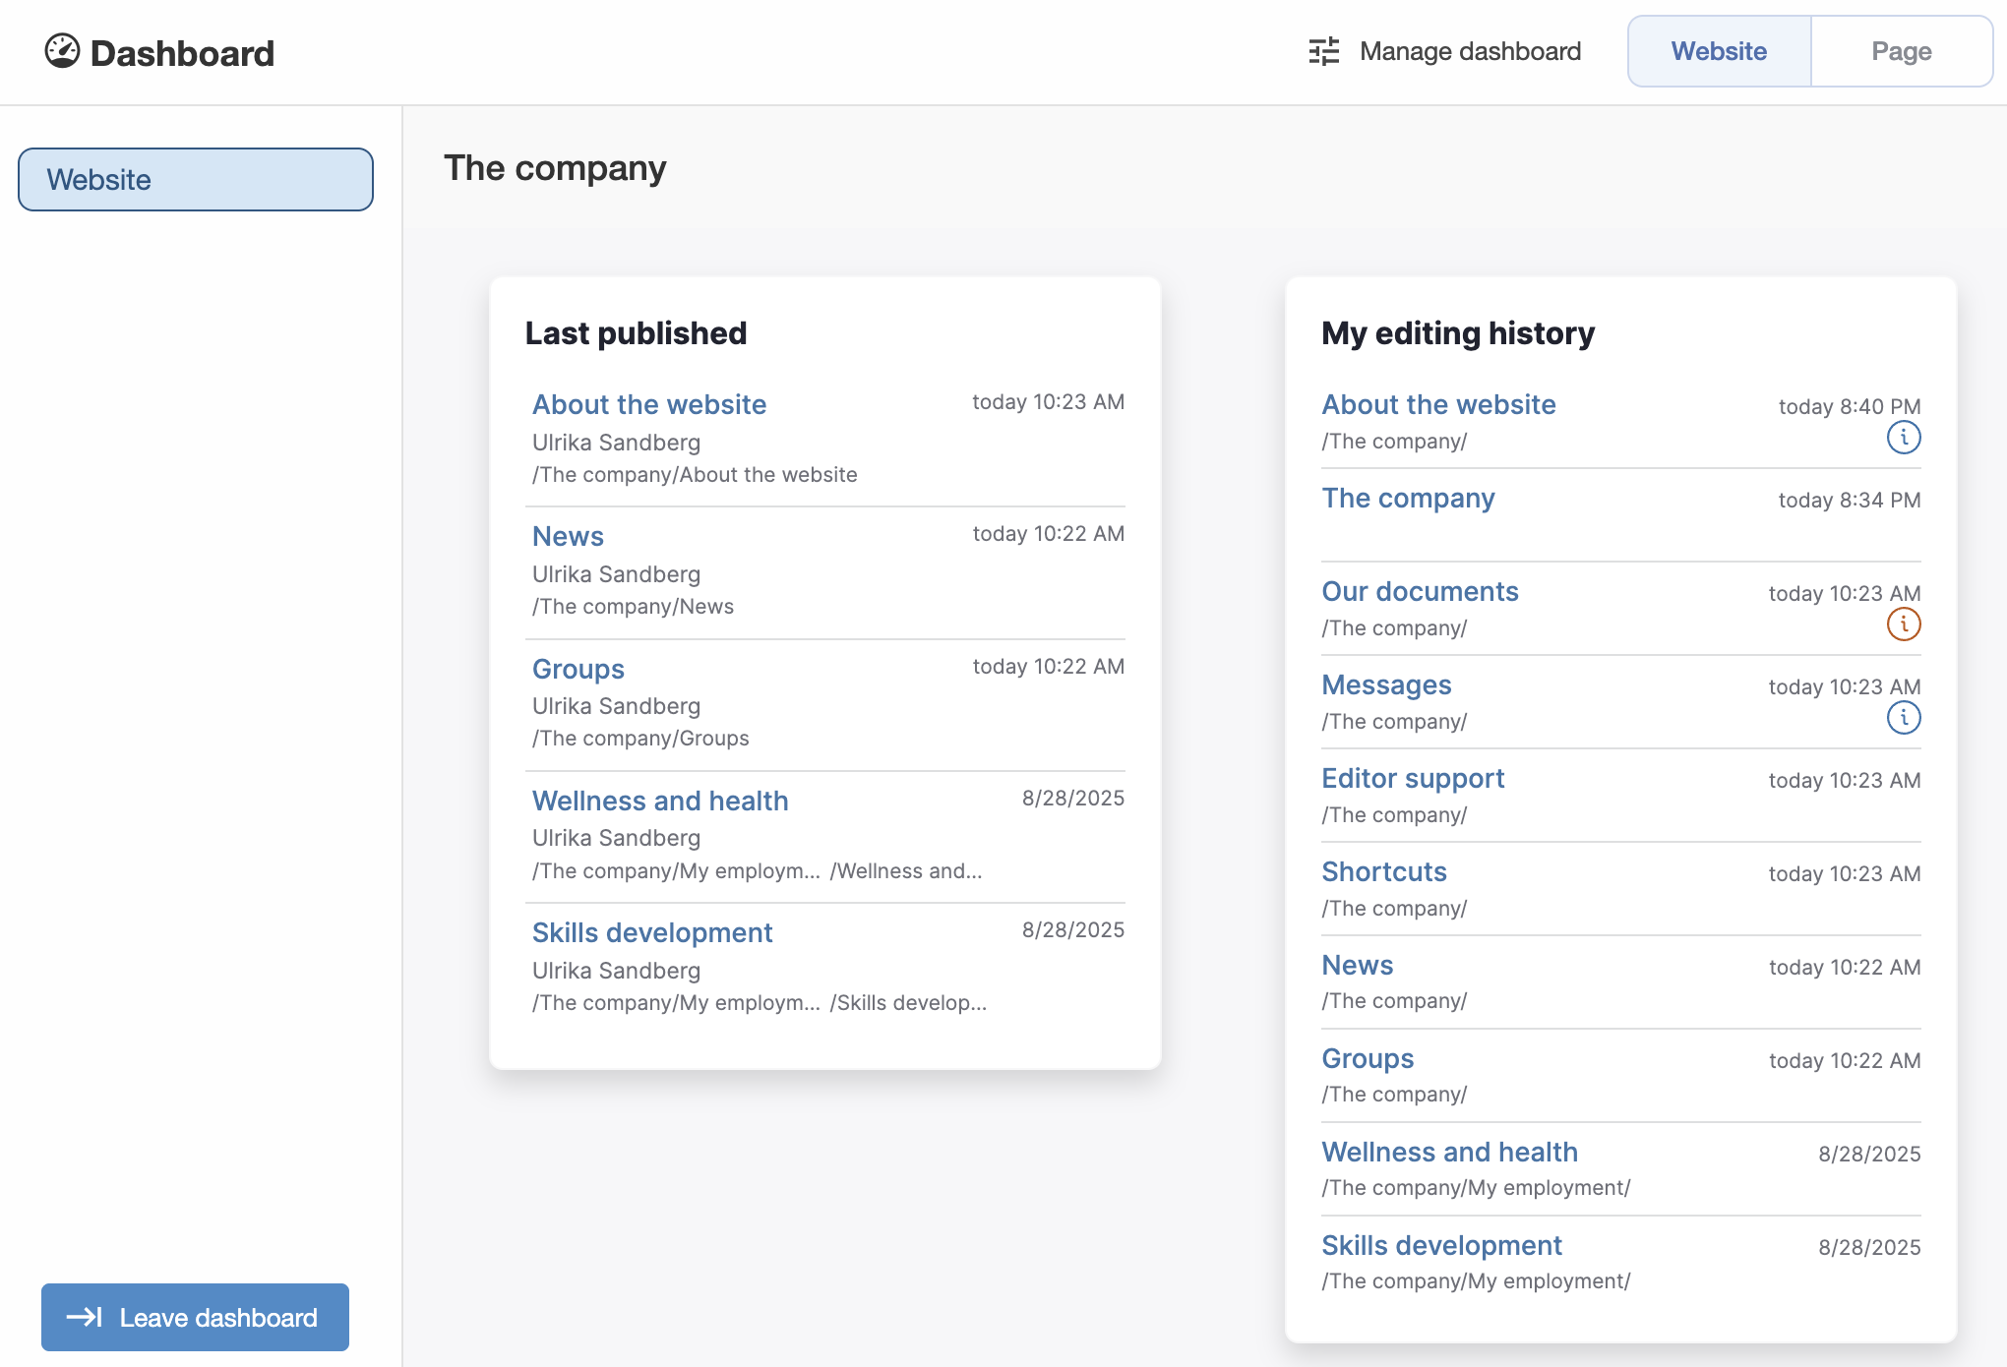Open Shortcuts link in editing history
Image resolution: width=2007 pixels, height=1367 pixels.
tap(1384, 871)
